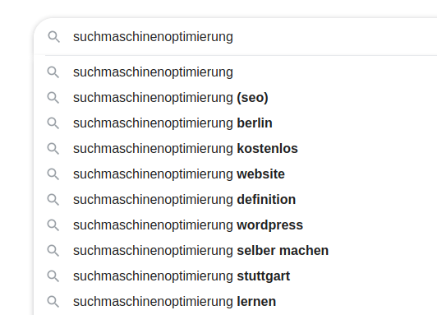This screenshot has width=437, height=315.
Task: Click the search icon beside definition suggestion
Action: coord(53,200)
